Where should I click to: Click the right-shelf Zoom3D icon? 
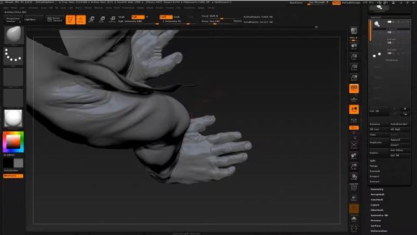pyautogui.click(x=354, y=166)
